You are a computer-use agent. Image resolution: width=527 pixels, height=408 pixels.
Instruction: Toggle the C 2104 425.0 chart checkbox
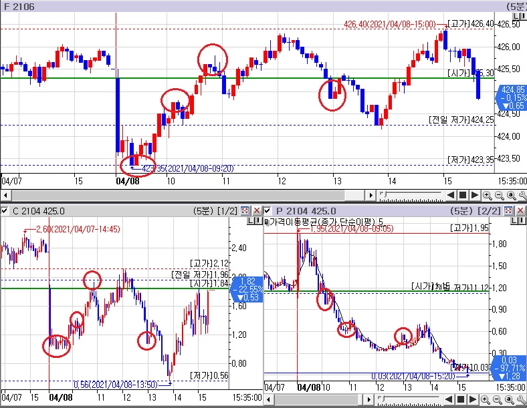(x=5, y=211)
